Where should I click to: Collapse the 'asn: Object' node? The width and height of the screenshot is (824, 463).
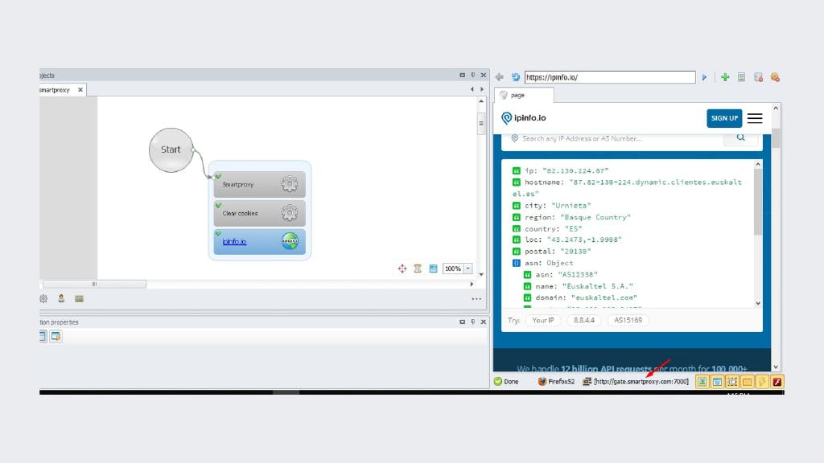[x=516, y=263]
